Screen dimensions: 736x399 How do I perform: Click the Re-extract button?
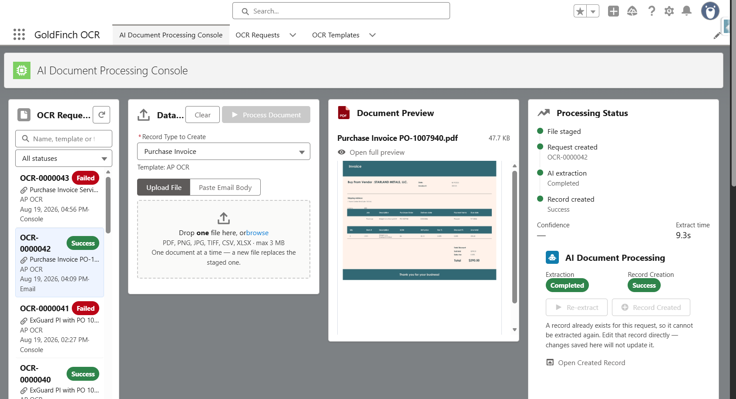[577, 307]
